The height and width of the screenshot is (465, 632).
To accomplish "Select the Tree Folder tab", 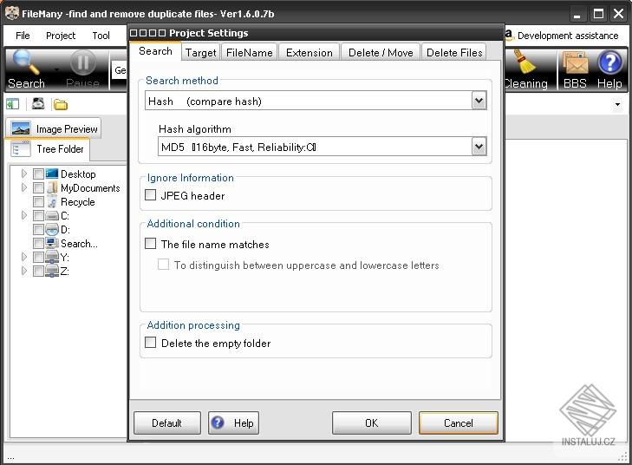I will pos(48,149).
